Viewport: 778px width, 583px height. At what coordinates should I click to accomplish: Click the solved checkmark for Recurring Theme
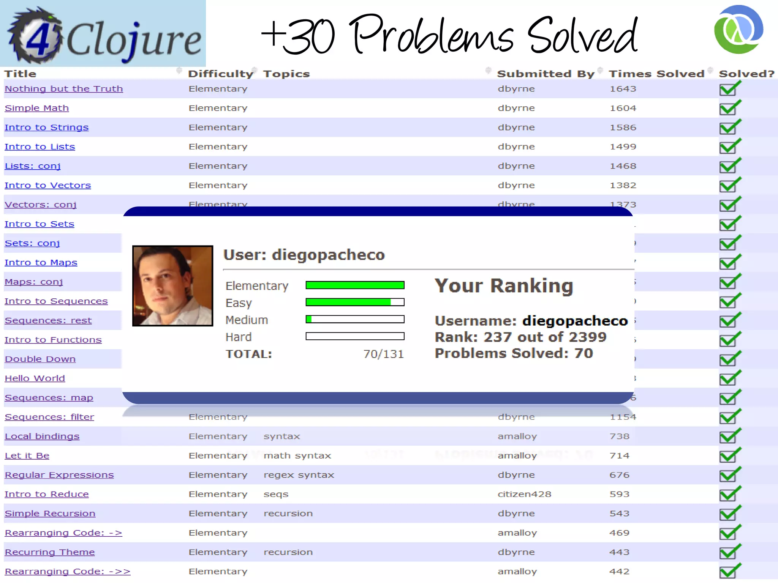click(x=730, y=552)
